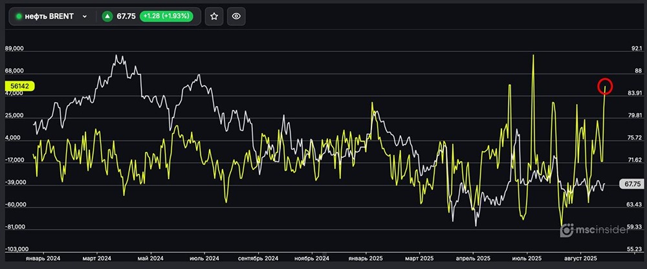The image size is (647, 269).
Task: Click the red circle marker on the chart
Action: click(x=604, y=86)
